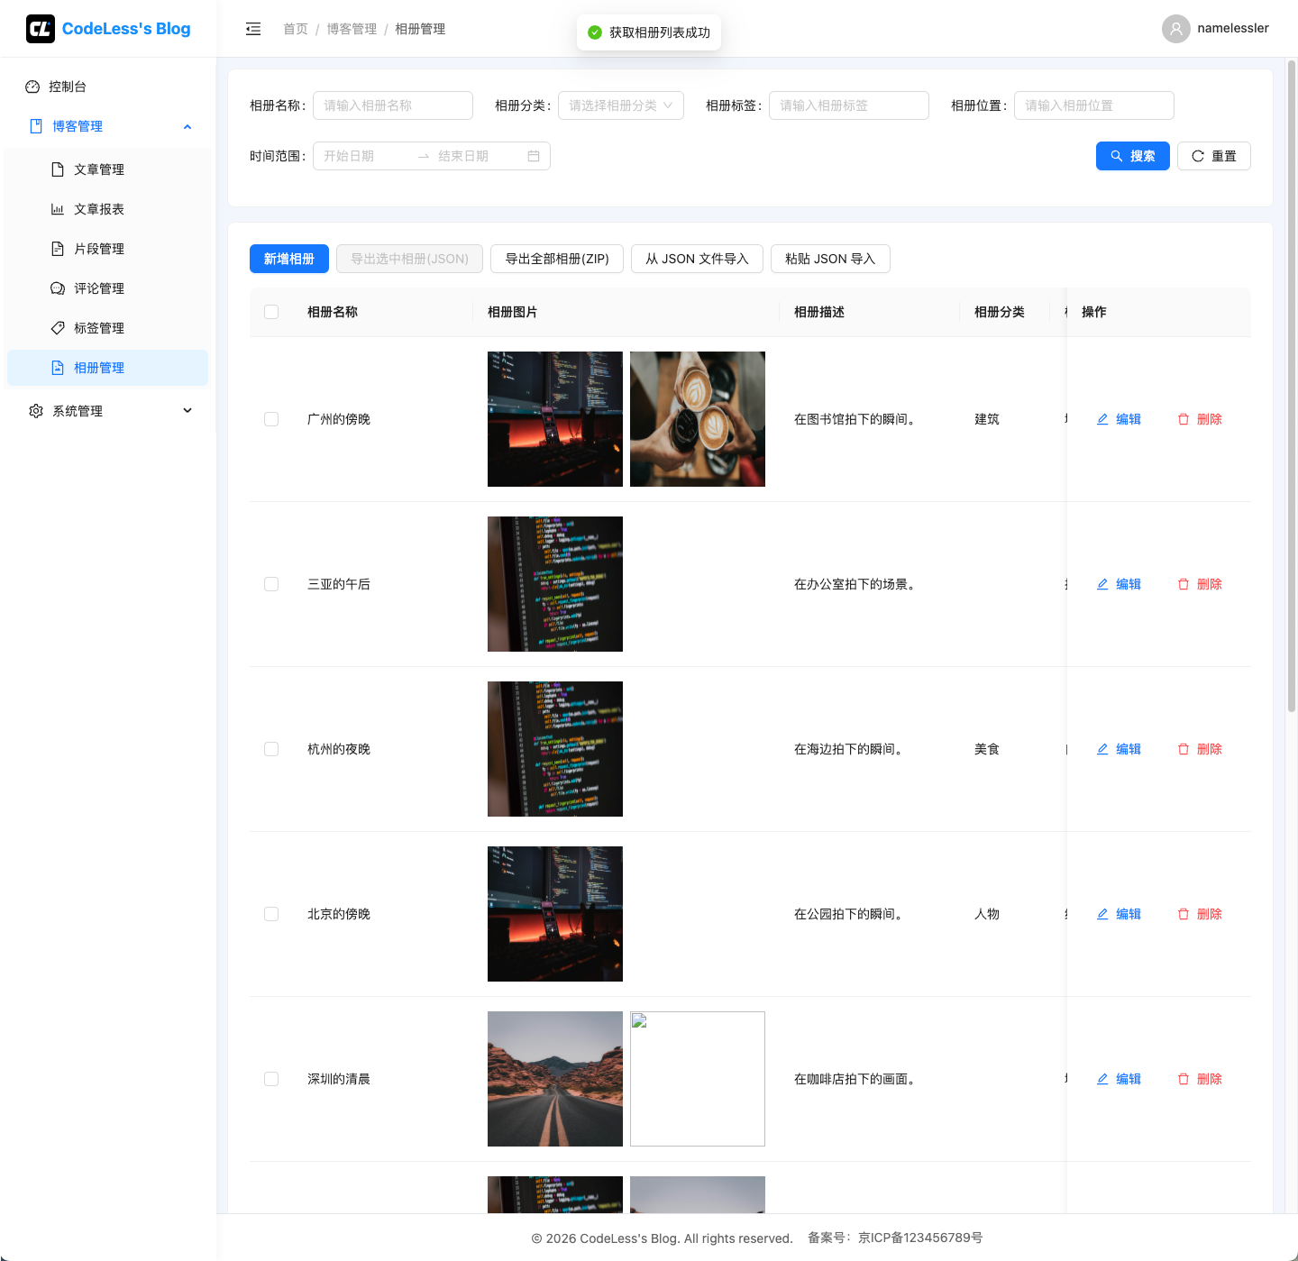Click the 相册名称 column header
This screenshot has width=1298, height=1261.
(x=333, y=312)
